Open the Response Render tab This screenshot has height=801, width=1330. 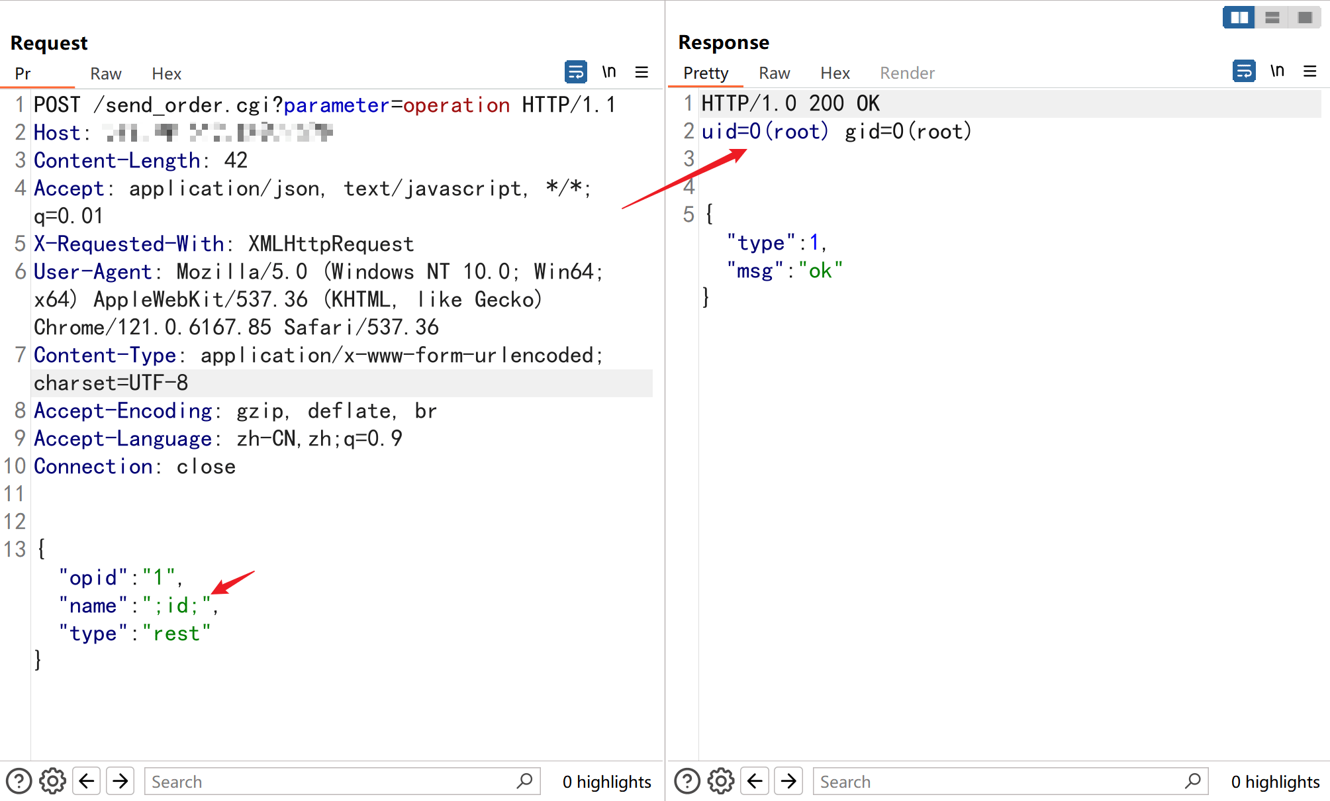907,73
